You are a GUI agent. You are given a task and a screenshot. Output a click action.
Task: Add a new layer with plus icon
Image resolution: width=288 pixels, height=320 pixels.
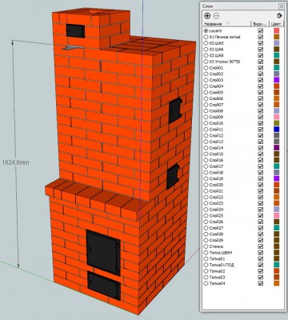click(207, 16)
